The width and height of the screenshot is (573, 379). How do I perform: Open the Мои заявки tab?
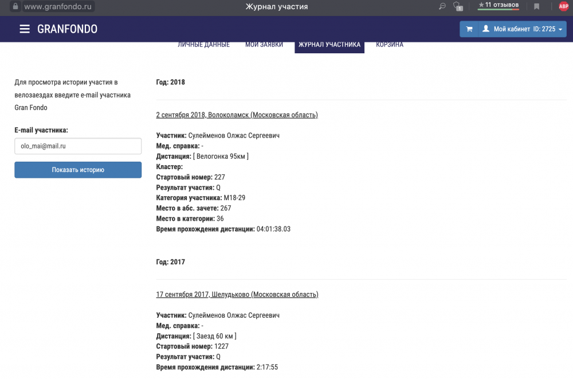tap(264, 45)
